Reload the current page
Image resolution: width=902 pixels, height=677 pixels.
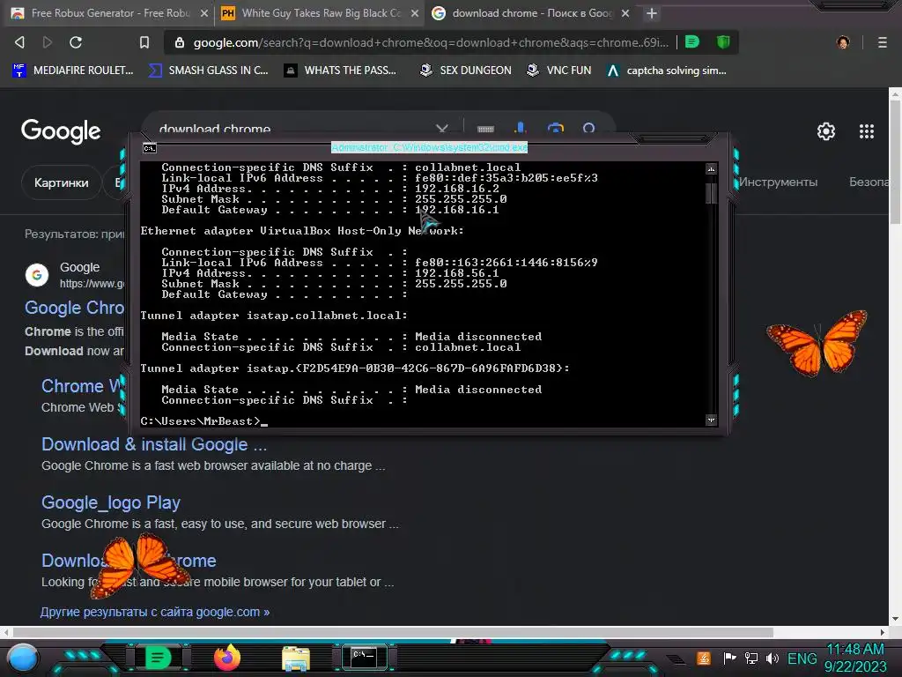tap(76, 42)
